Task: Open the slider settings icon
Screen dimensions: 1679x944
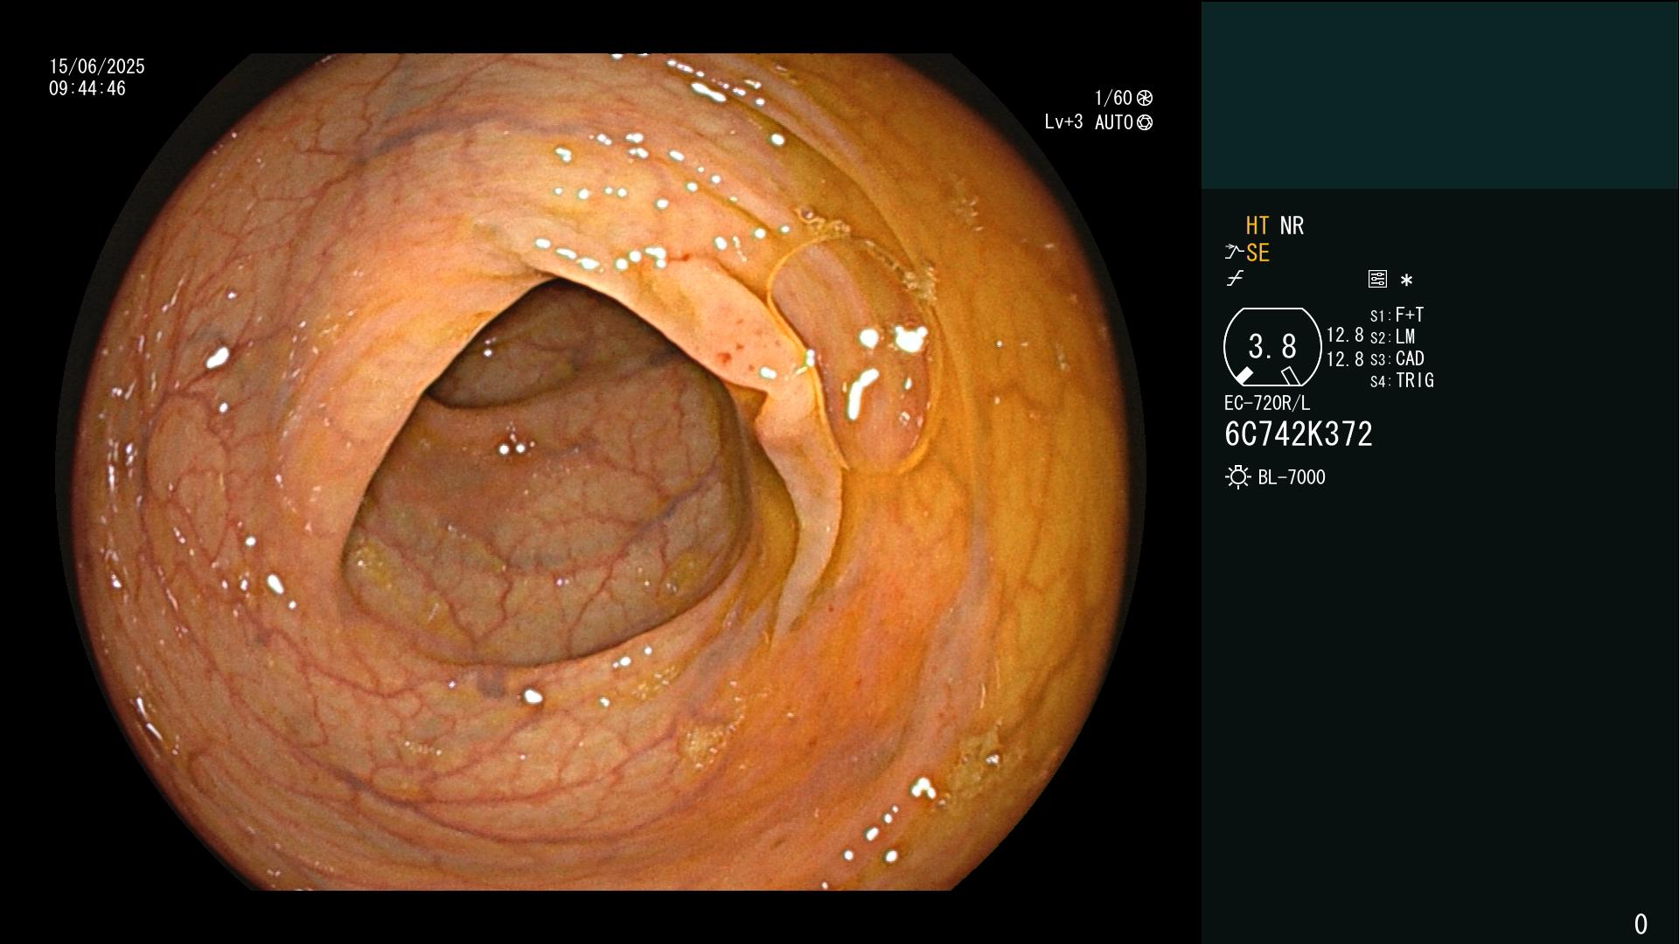Action: 1377,279
